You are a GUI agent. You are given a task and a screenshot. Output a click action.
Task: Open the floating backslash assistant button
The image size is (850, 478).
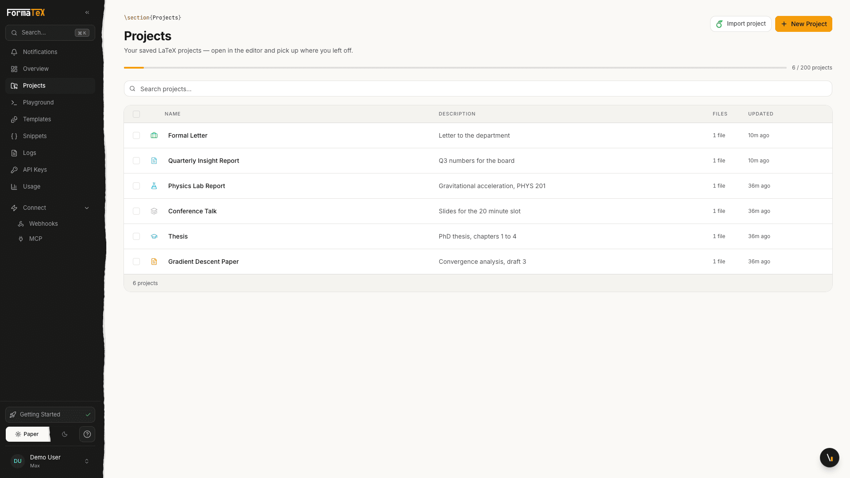click(x=829, y=458)
